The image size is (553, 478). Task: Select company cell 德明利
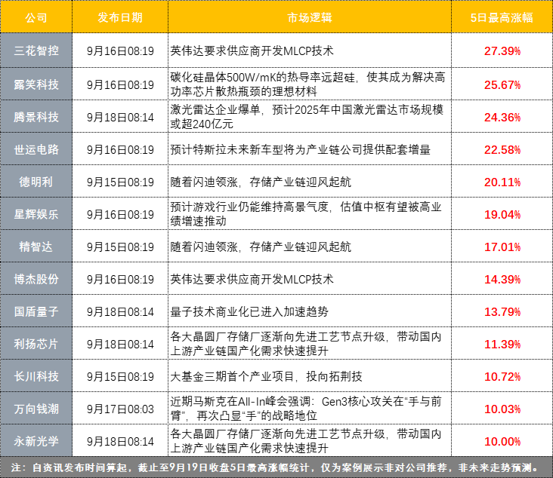(36, 182)
